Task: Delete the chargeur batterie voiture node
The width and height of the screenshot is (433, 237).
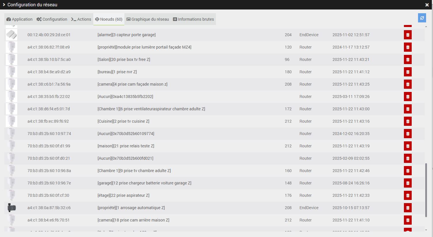Action: [x=408, y=183]
